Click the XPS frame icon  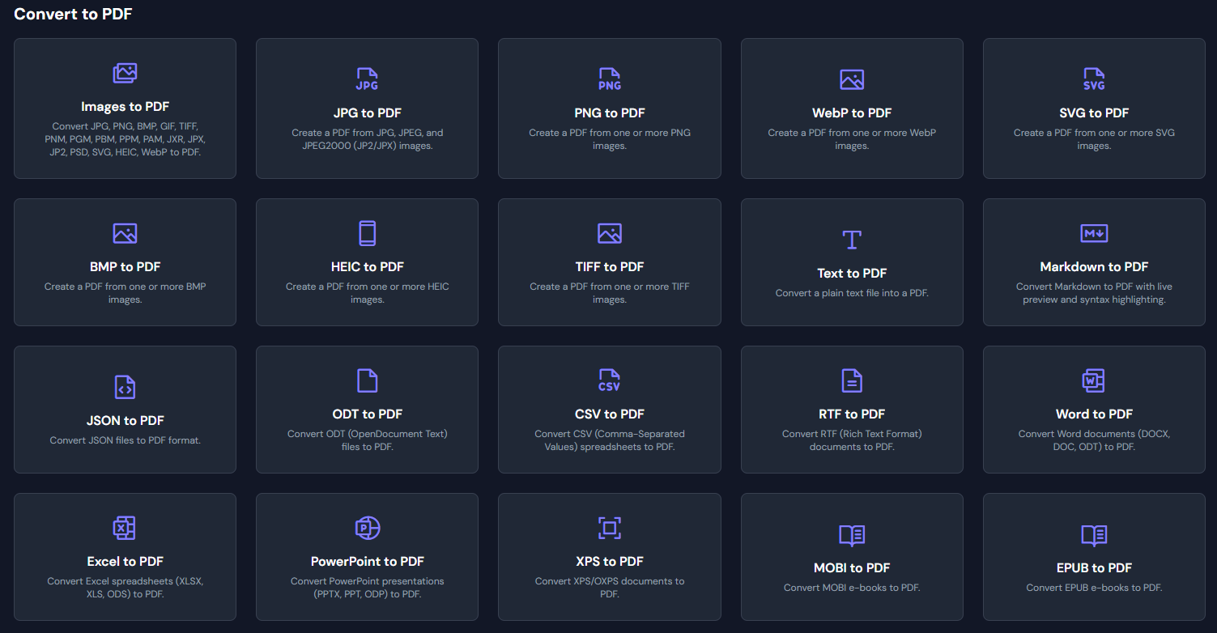(609, 528)
